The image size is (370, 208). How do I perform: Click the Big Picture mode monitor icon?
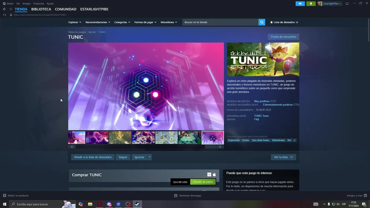tap(347, 3)
